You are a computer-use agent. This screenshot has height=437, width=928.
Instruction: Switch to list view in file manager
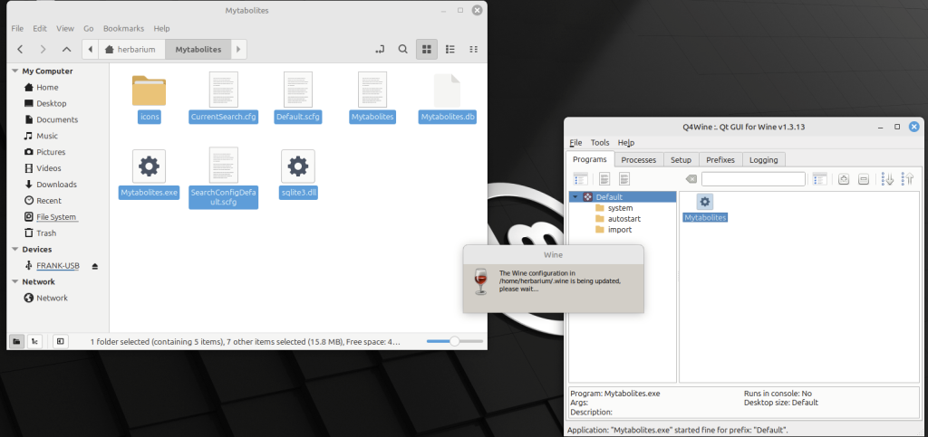[449, 49]
